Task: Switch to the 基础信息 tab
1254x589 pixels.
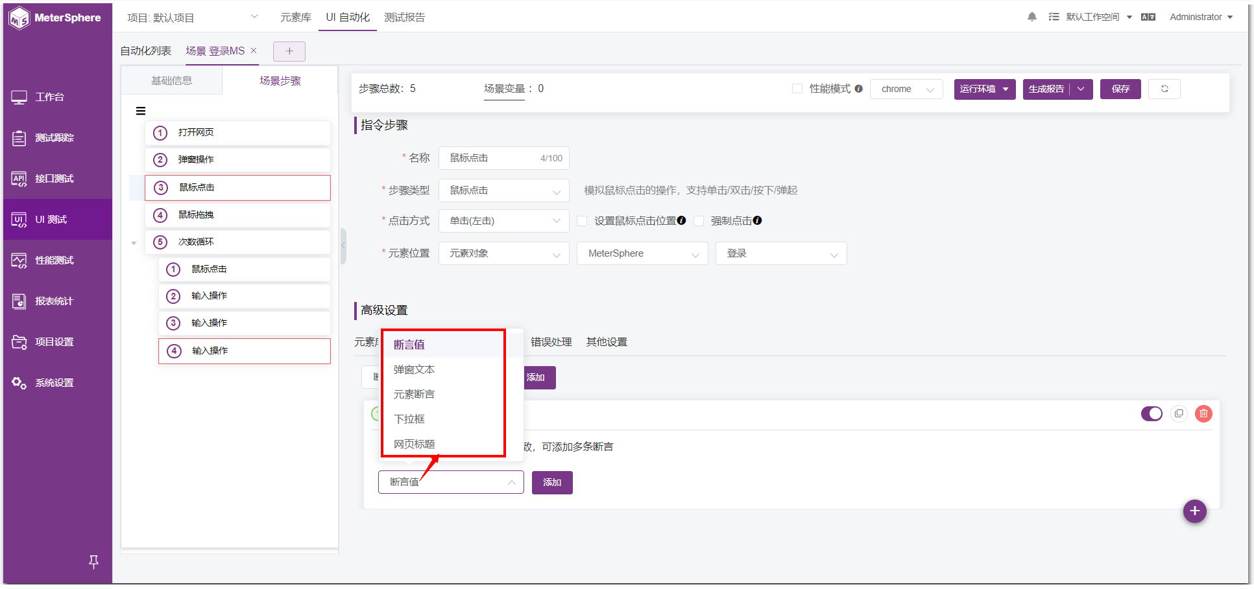Action: point(172,80)
